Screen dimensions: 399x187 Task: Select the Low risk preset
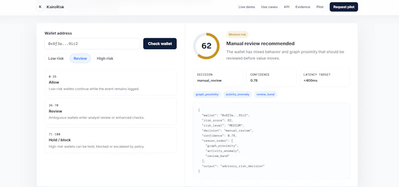pos(56,58)
